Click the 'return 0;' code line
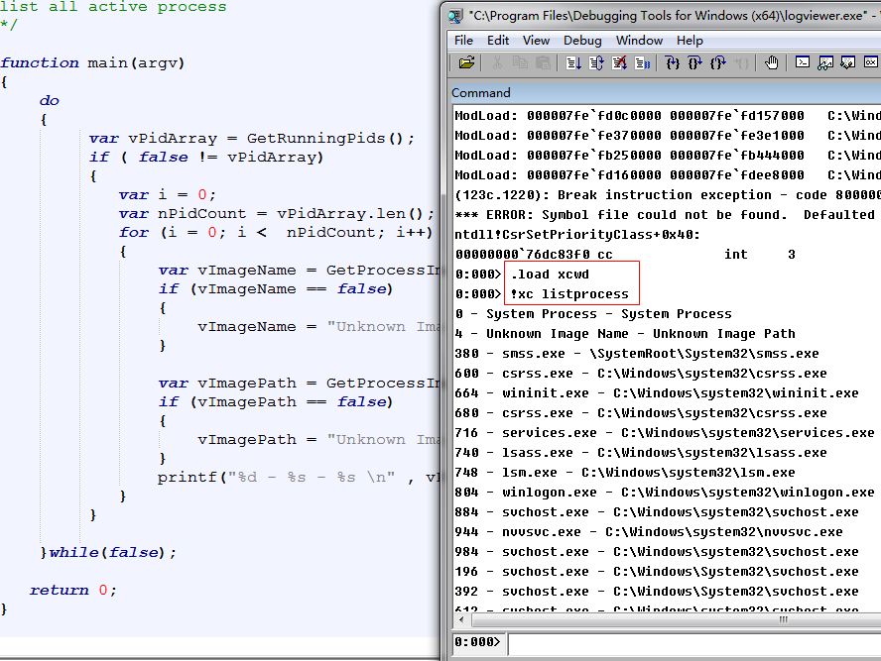Image resolution: width=881 pixels, height=661 pixels. point(73,591)
